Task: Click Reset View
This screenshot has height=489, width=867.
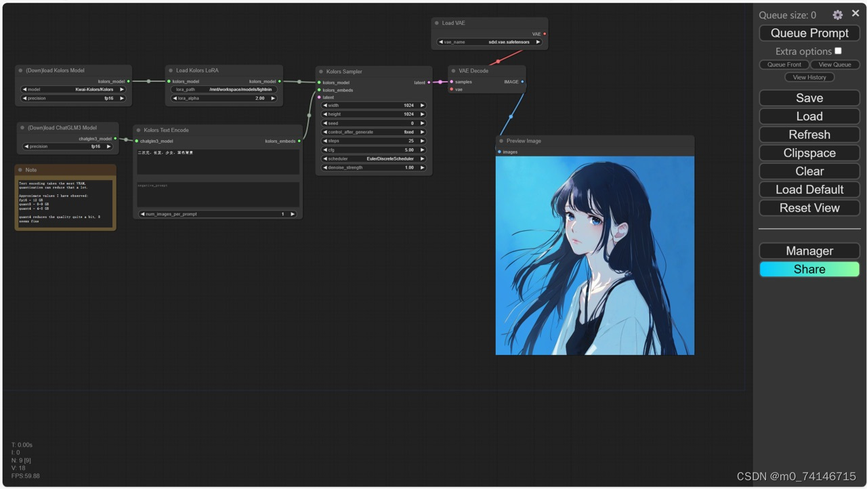Action: pyautogui.click(x=809, y=207)
